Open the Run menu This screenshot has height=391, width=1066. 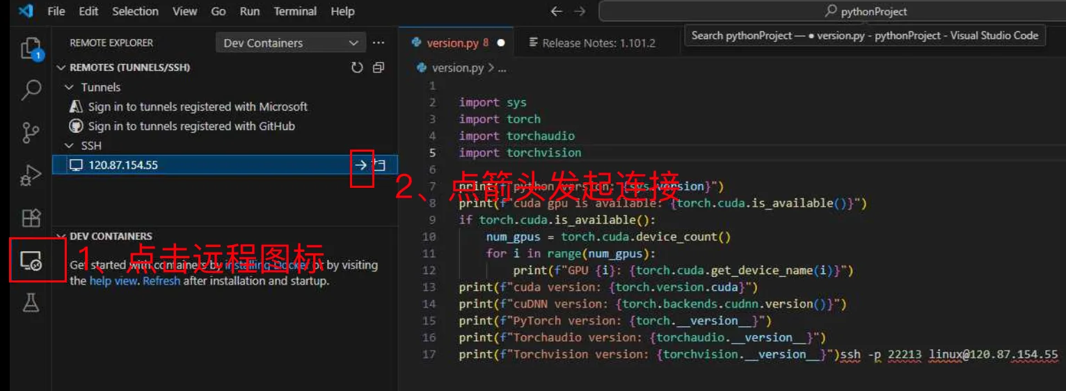pos(250,11)
